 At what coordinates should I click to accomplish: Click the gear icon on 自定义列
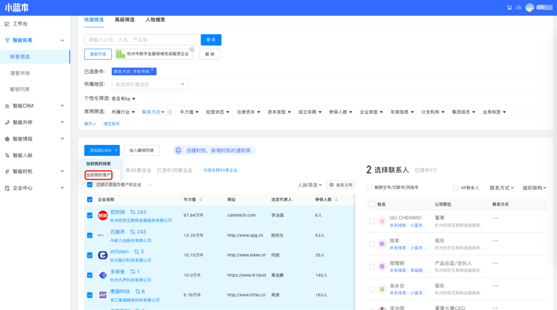pos(331,185)
